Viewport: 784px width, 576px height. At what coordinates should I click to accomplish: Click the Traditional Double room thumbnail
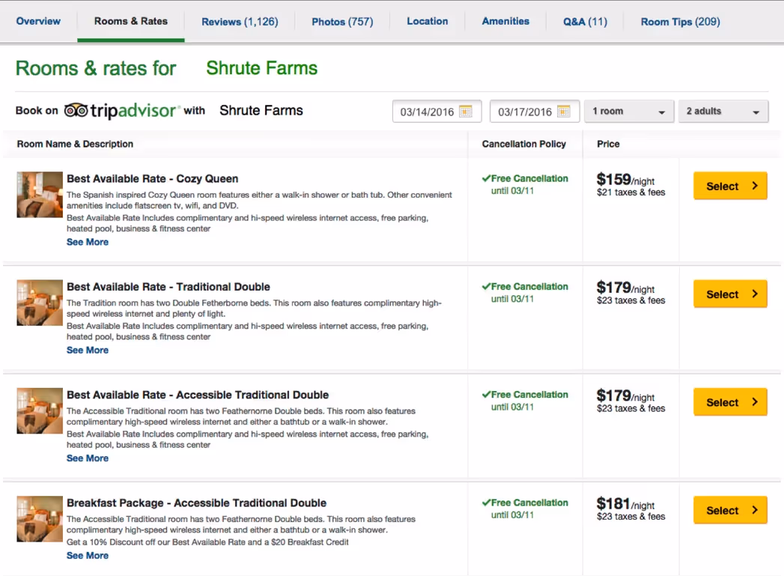[39, 303]
